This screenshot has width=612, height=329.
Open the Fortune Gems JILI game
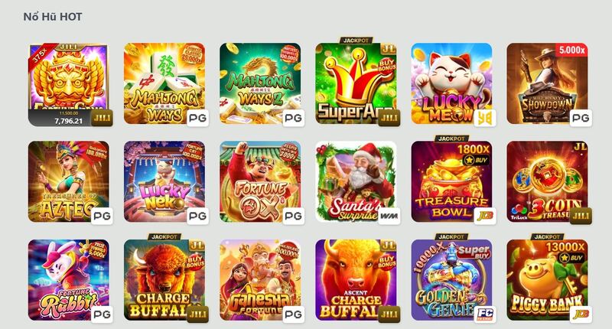68,84
